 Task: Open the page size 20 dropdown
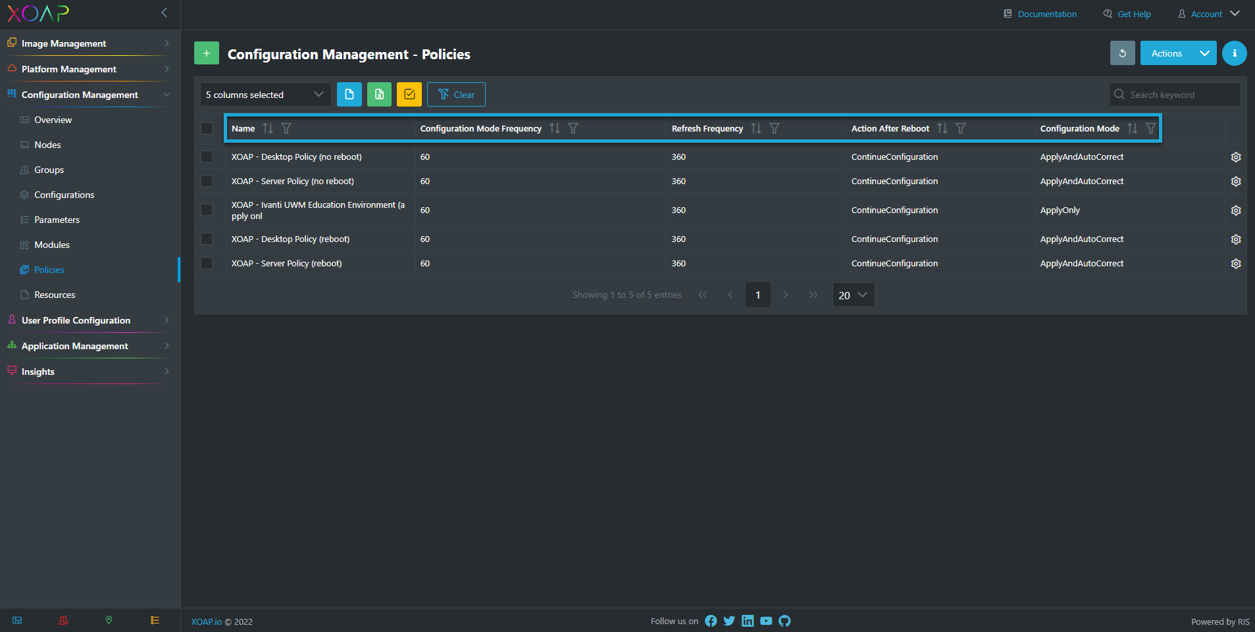click(854, 295)
